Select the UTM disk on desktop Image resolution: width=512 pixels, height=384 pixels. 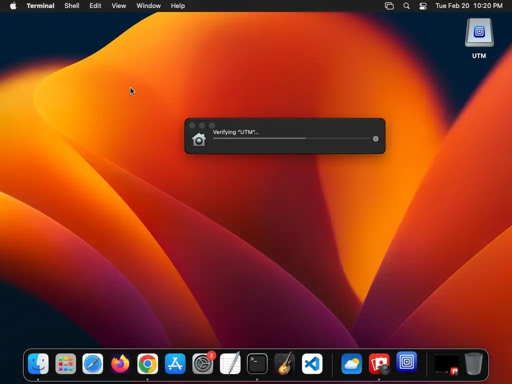479,38
